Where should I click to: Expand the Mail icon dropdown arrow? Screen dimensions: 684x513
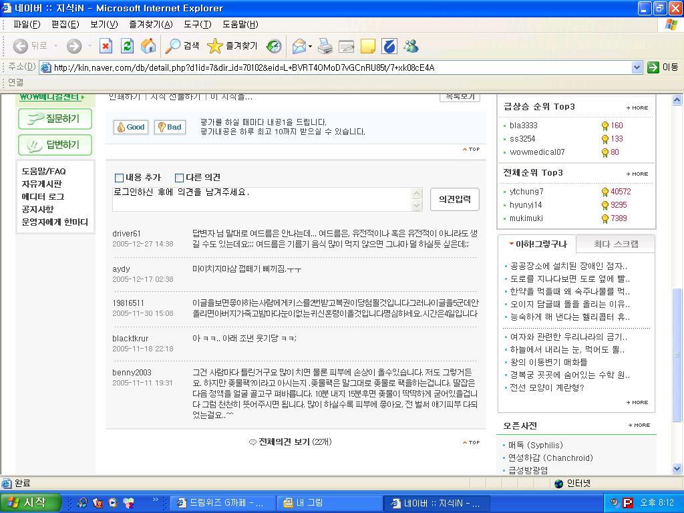311,46
